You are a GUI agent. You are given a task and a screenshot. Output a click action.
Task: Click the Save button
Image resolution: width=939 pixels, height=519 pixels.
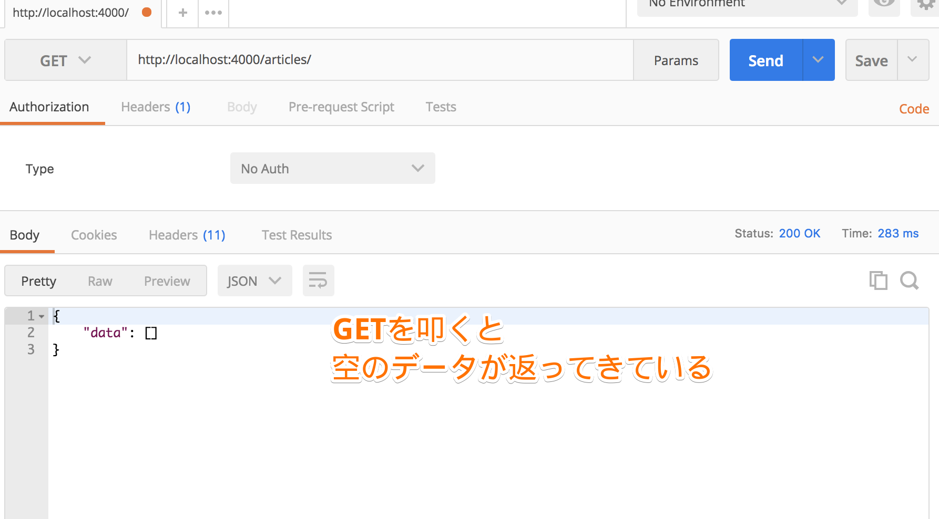point(871,60)
